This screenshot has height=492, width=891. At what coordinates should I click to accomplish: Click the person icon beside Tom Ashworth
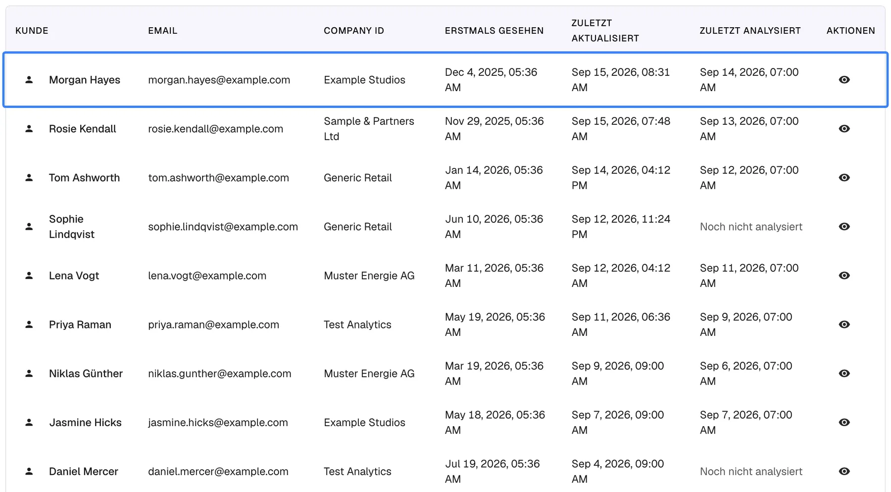(29, 178)
